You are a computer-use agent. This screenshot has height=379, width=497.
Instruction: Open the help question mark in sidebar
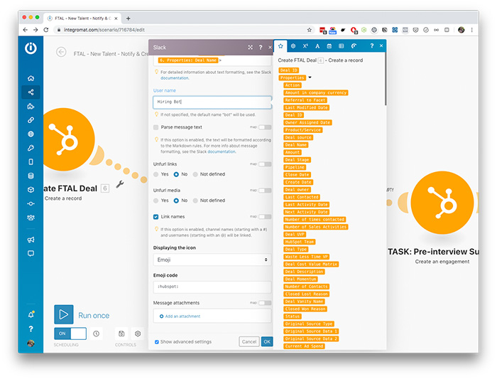pos(31,329)
